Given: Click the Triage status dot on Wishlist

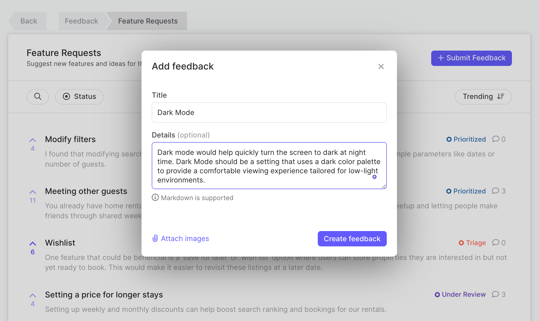Looking at the screenshot, I should click(461, 243).
